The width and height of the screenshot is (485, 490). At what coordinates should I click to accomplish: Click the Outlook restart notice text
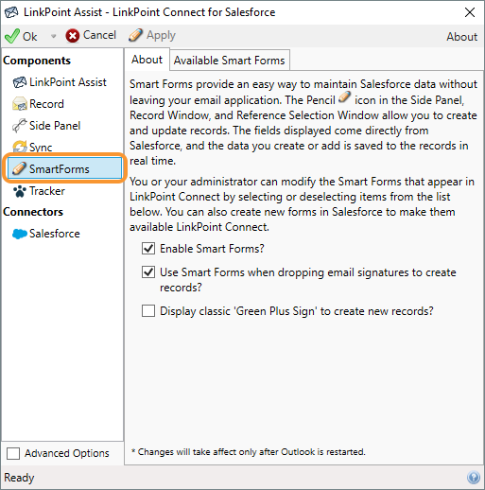click(x=249, y=452)
